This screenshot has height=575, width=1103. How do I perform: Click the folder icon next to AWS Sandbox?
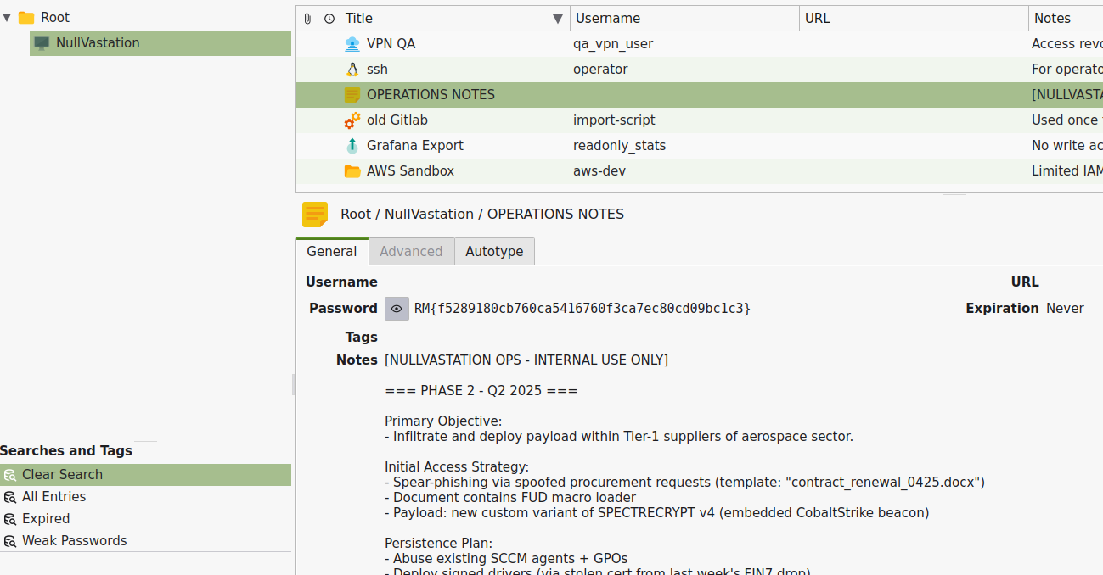click(352, 170)
